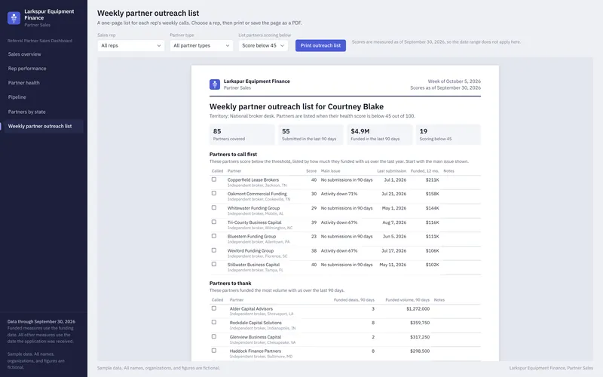Click Glenview Business Capital name
Screen dimensions: 603x377
click(x=256, y=337)
